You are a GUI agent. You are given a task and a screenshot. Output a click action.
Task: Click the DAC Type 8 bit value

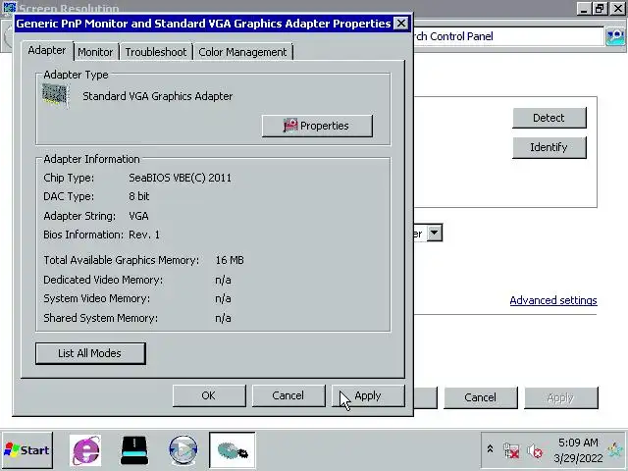tap(138, 196)
